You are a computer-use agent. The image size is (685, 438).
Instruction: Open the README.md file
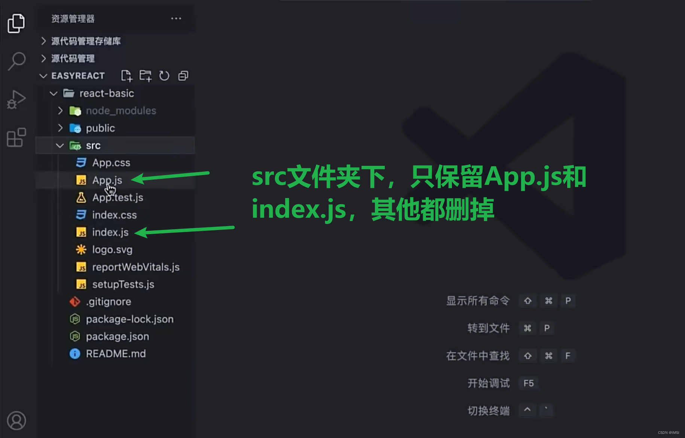[x=116, y=354]
